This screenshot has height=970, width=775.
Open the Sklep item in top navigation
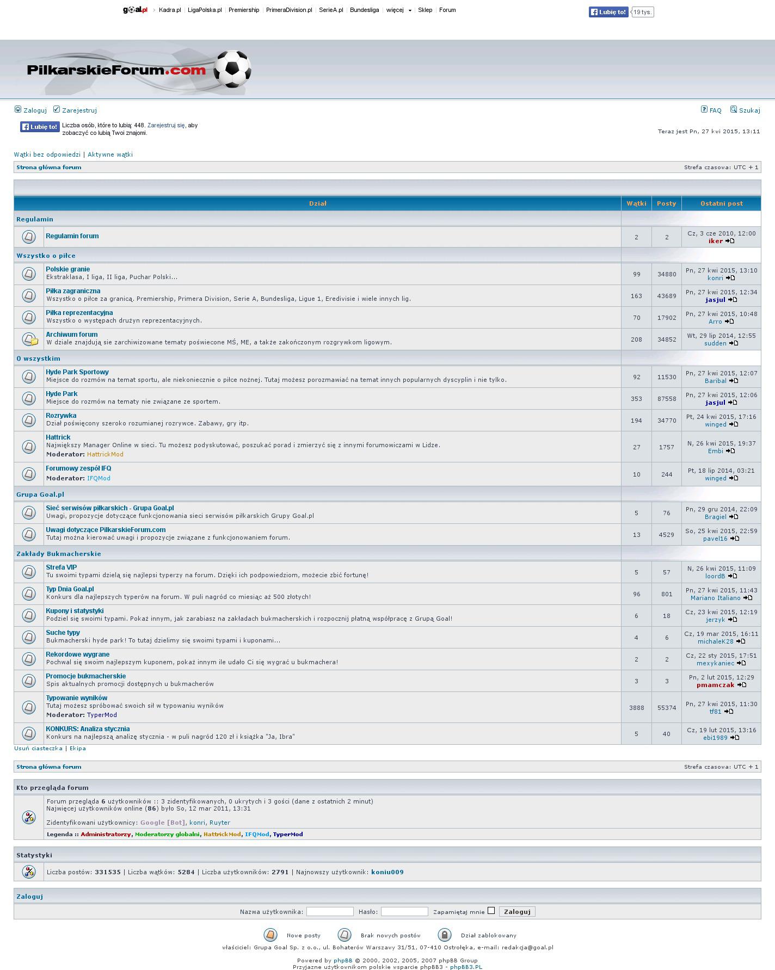(425, 10)
